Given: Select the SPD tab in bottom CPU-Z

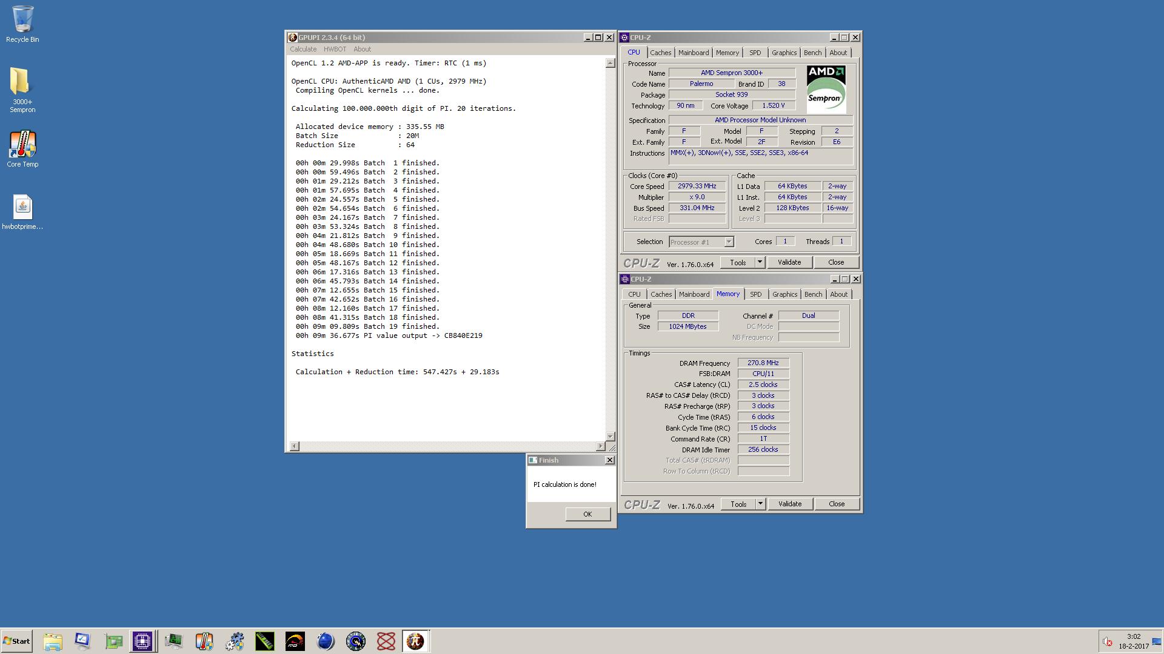Looking at the screenshot, I should click(756, 294).
